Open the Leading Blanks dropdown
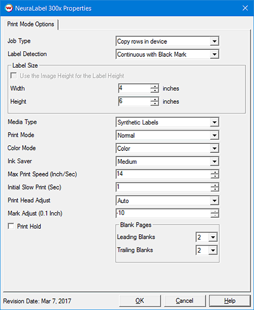 point(213,237)
